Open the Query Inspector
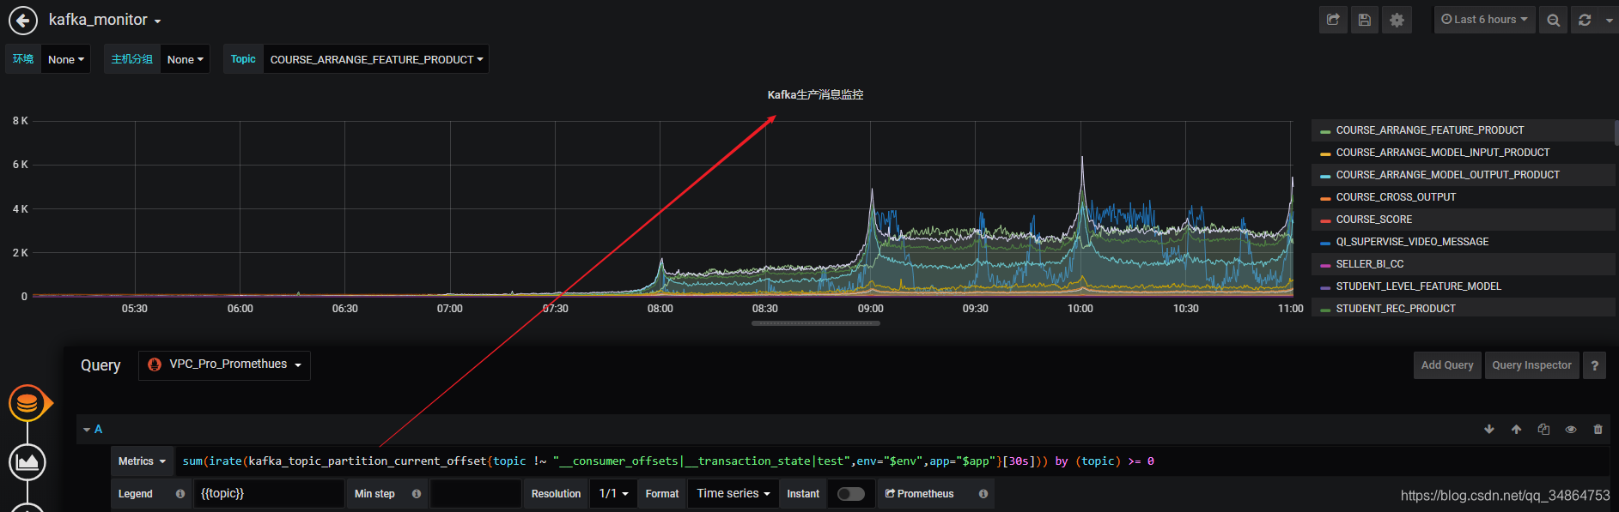This screenshot has height=512, width=1619. [x=1531, y=364]
